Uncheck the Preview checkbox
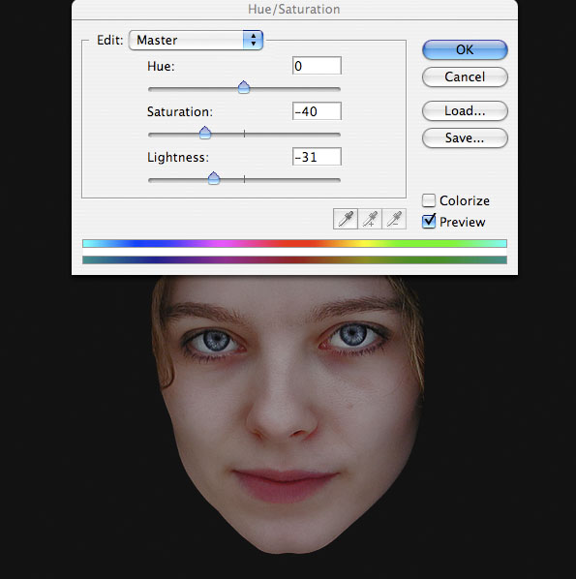Screen dimensions: 576x579 click(429, 222)
